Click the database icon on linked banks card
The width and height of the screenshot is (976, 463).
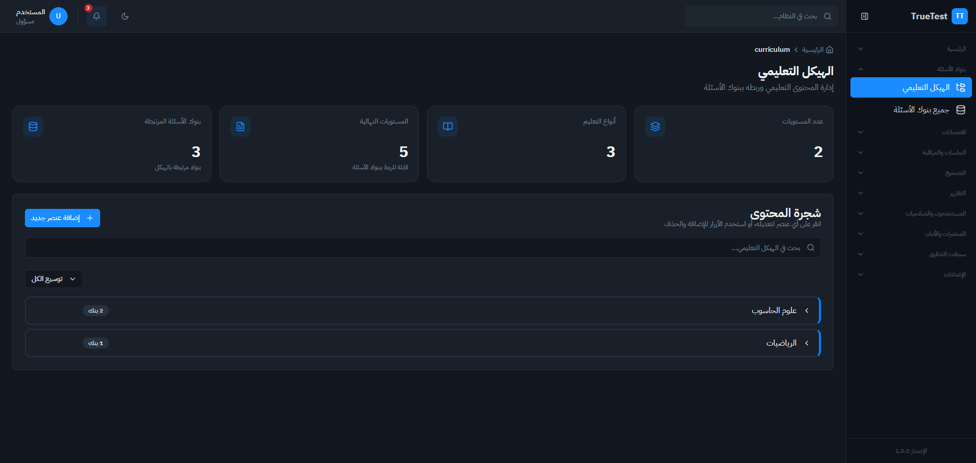[x=33, y=127]
